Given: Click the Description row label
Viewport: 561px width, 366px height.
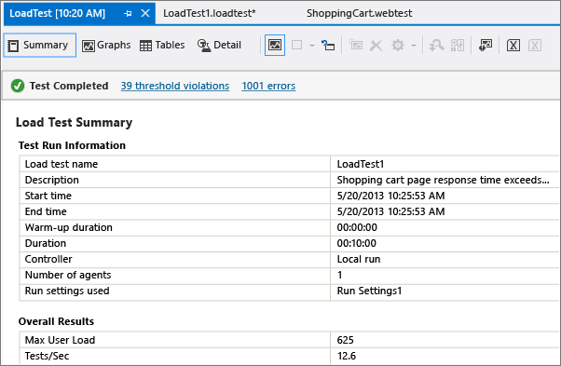Looking at the screenshot, I should (52, 180).
